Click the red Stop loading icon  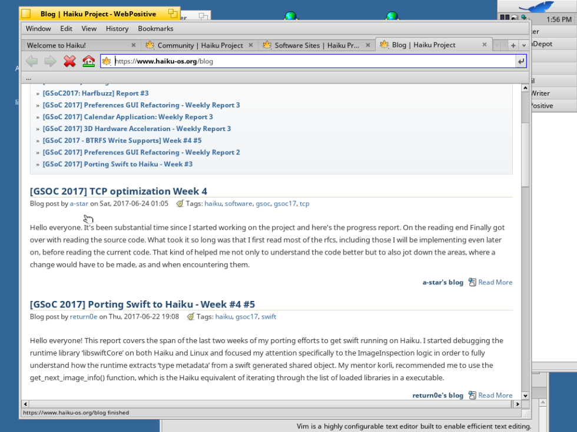pyautogui.click(x=69, y=61)
